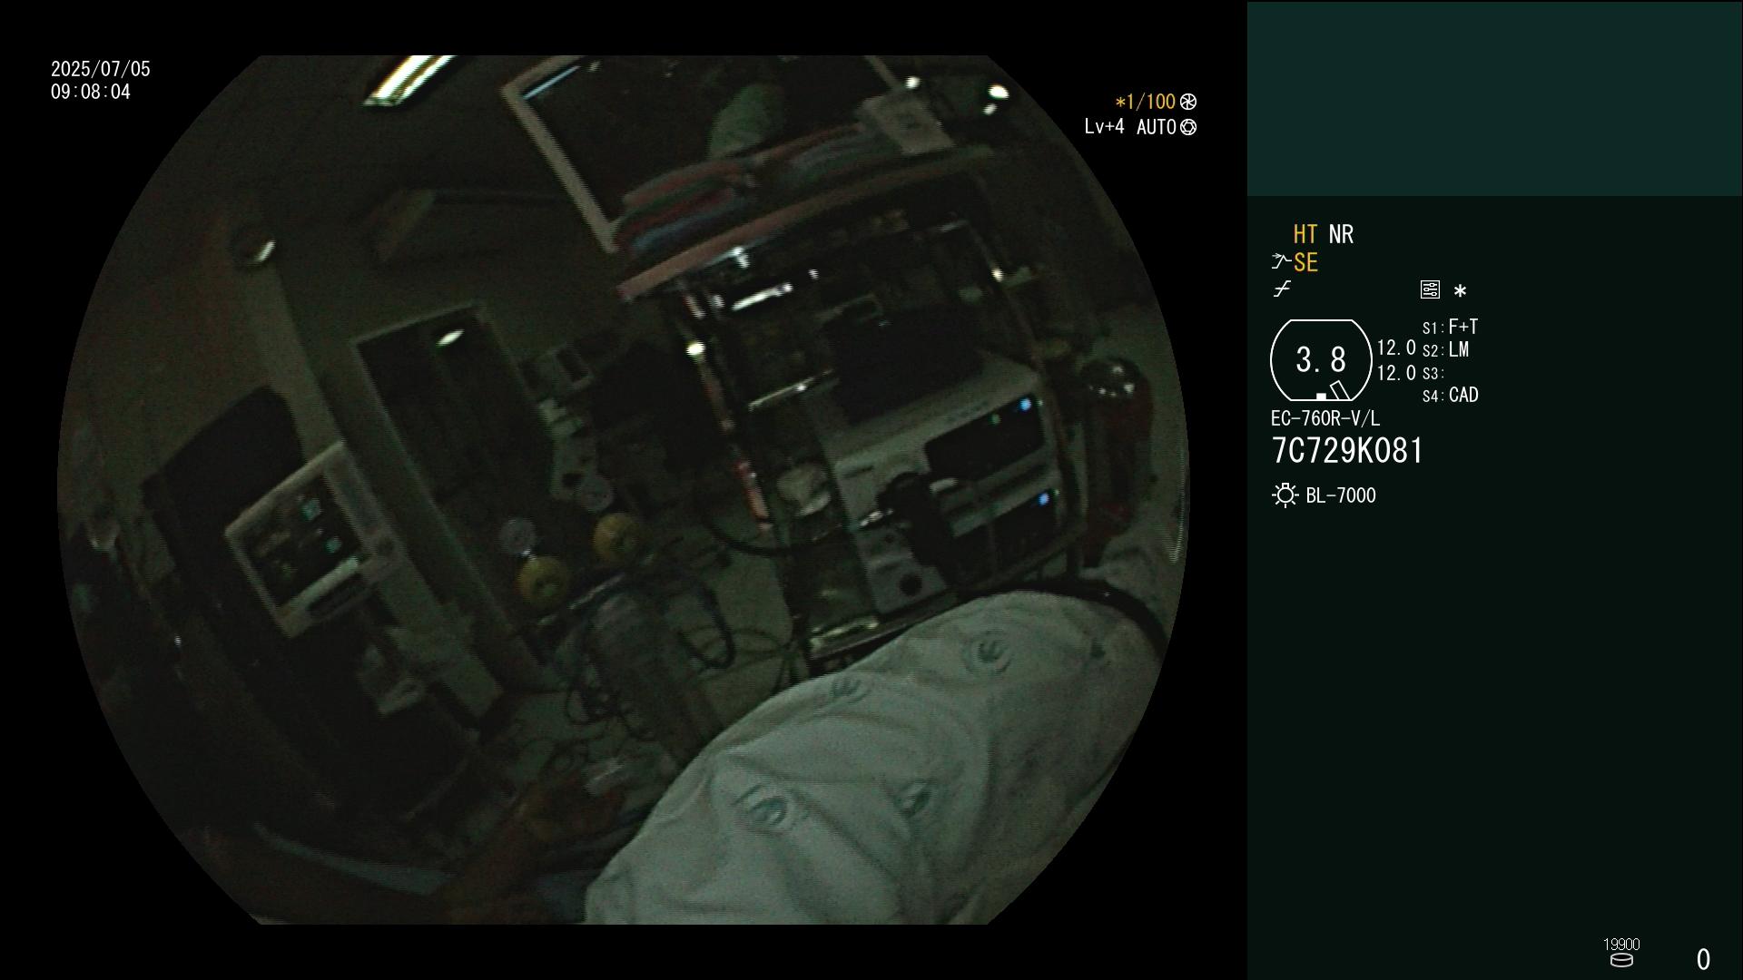Click the HT indicator
The width and height of the screenshot is (1743, 980).
point(1305,234)
